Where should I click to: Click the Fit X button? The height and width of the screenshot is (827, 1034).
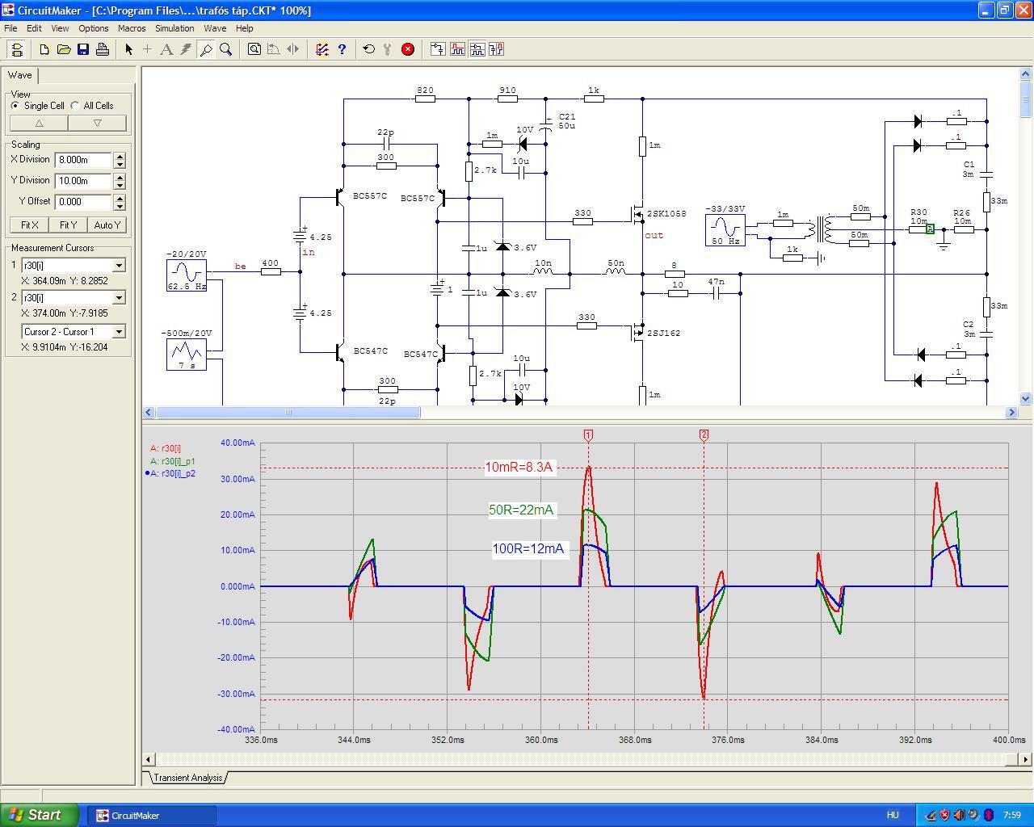click(30, 225)
